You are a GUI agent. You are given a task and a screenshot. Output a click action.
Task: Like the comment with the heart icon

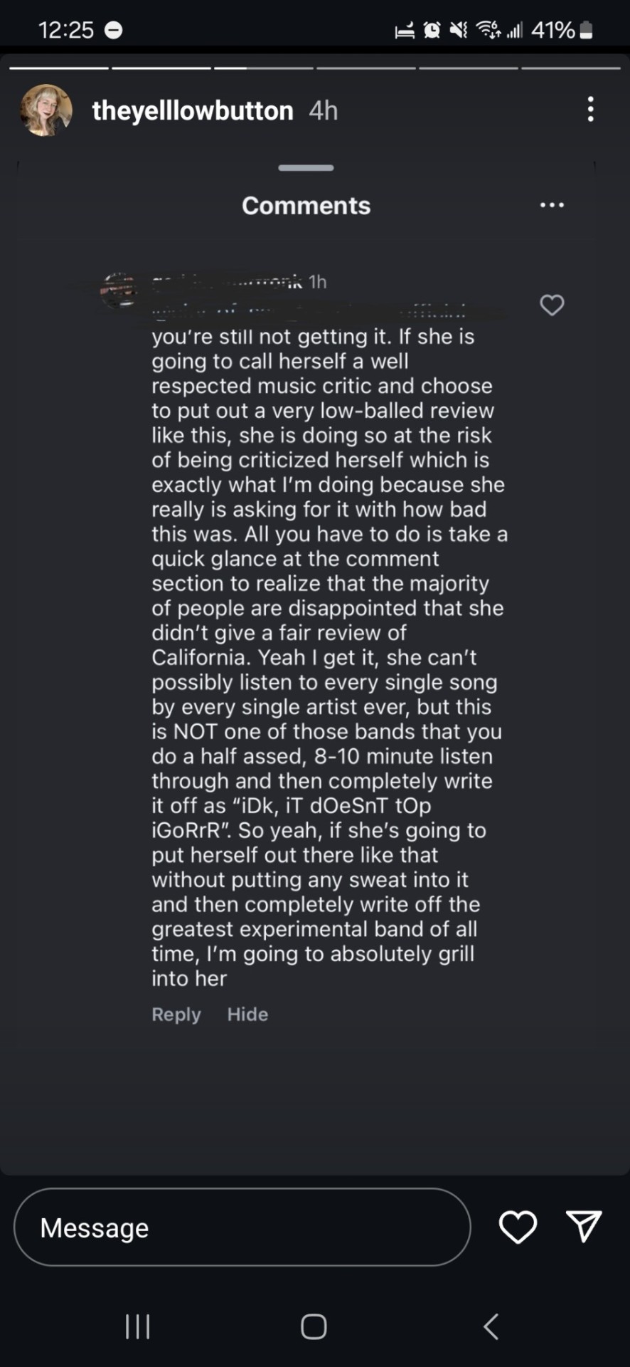[552, 305]
